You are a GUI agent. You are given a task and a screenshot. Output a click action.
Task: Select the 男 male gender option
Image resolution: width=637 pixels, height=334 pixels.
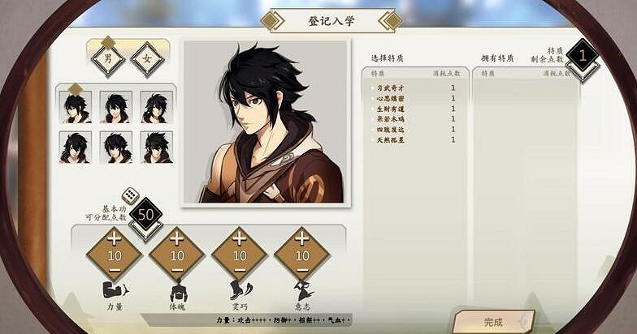click(108, 58)
